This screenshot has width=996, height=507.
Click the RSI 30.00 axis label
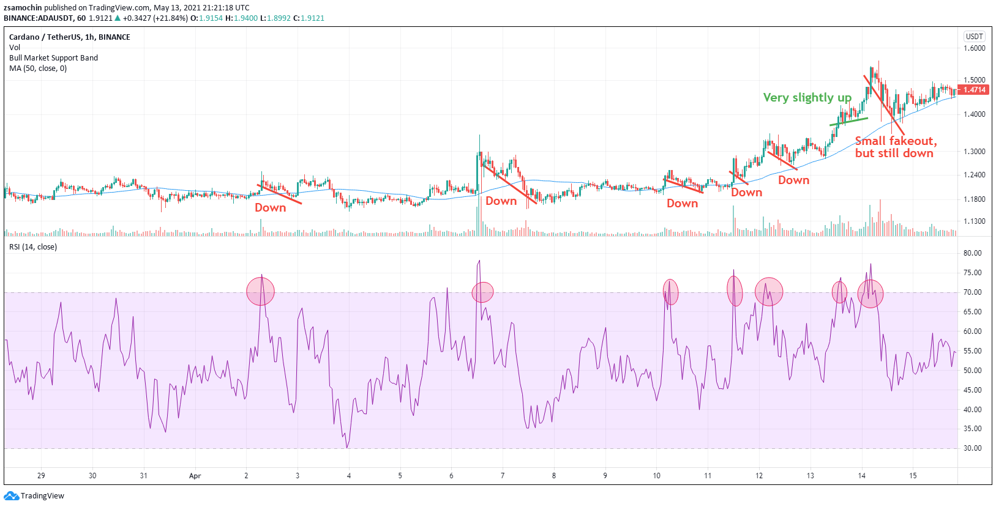click(972, 448)
